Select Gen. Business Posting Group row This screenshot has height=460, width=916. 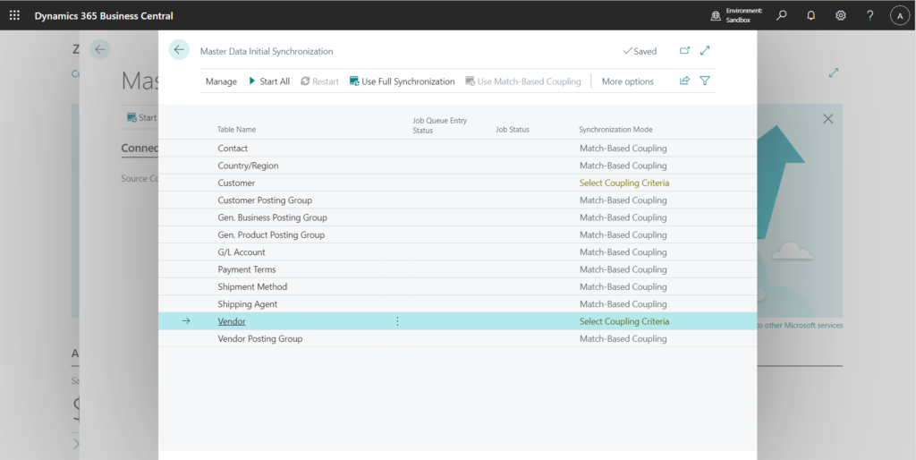[x=457, y=217]
